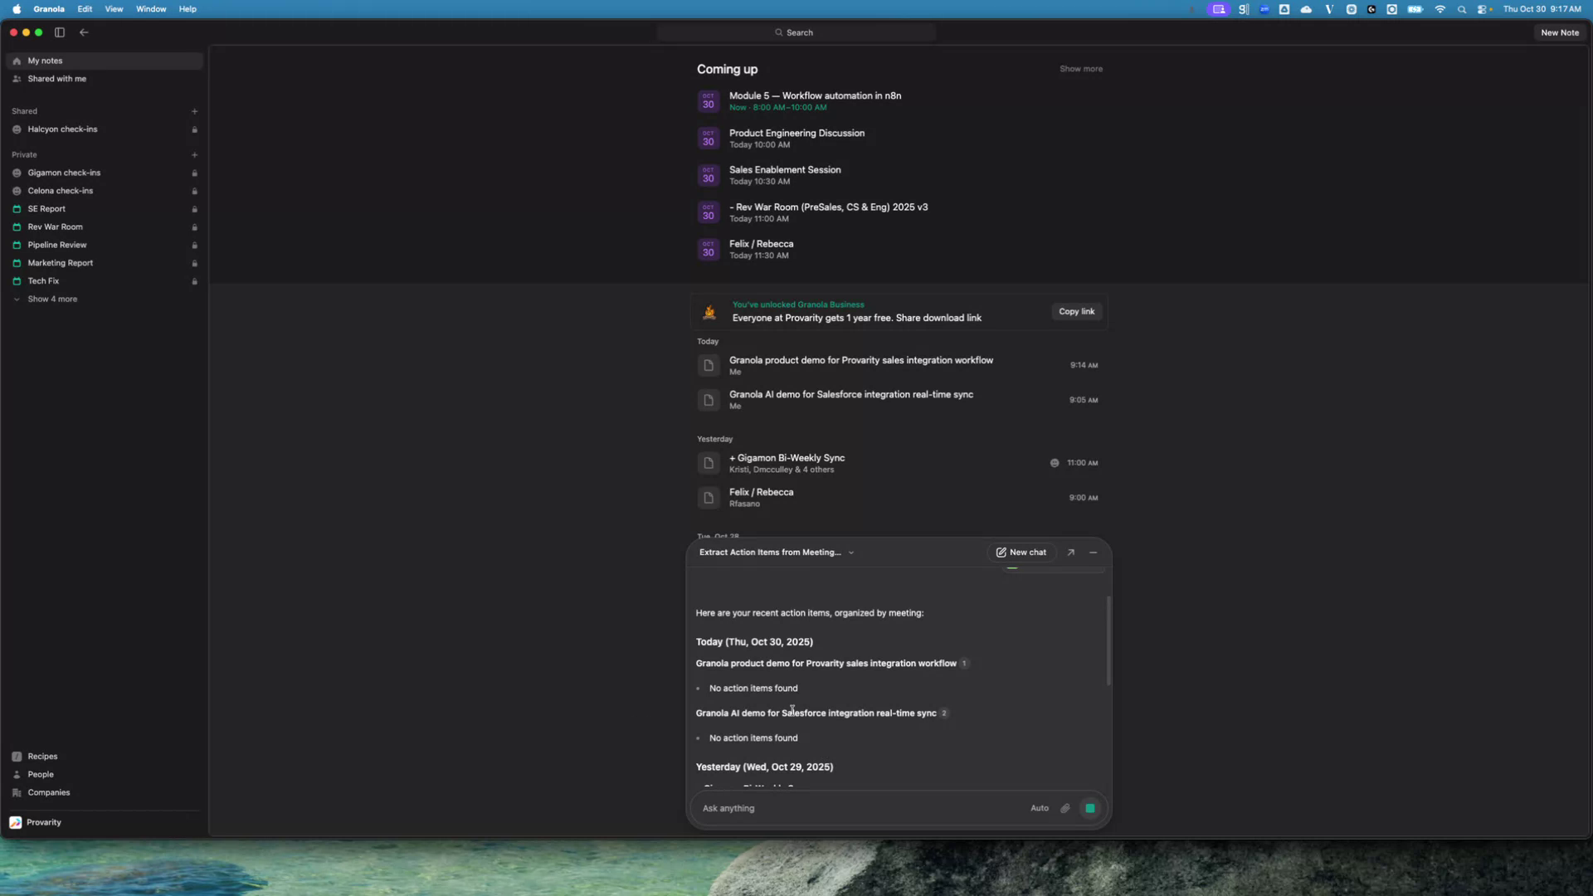Viewport: 1593px width, 896px height.
Task: Click the Ask anything input field
Action: pyautogui.click(x=830, y=808)
